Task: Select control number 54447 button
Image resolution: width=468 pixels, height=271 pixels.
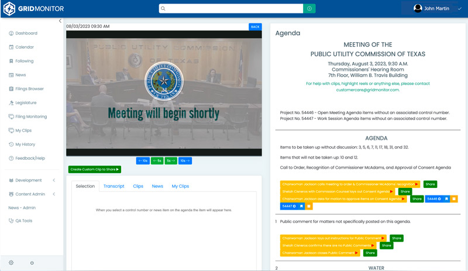Action: pyautogui.click(x=289, y=206)
